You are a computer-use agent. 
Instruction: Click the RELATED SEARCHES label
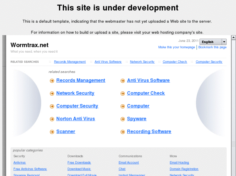[25, 62]
